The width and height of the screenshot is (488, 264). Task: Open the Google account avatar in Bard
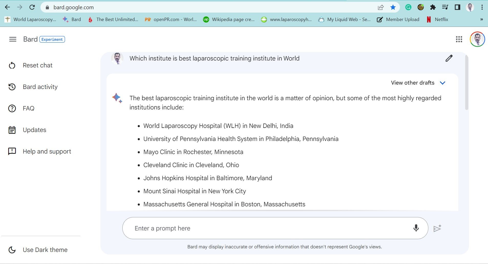[x=477, y=39]
